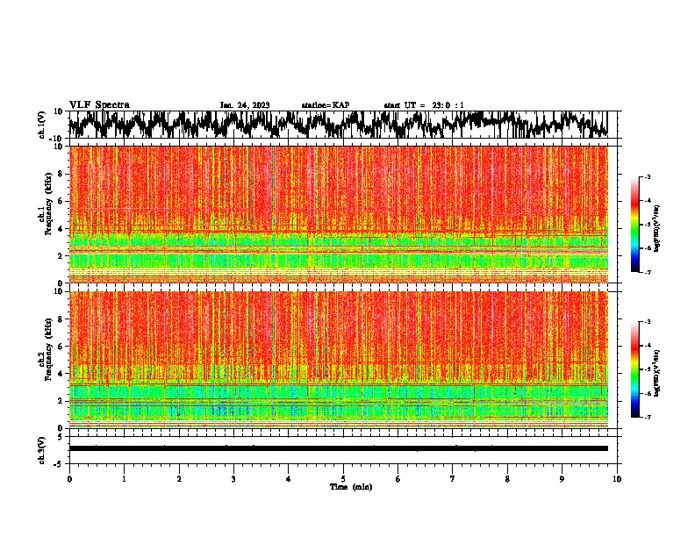Click ch.2 frequency axis tick "6"

pos(61,347)
